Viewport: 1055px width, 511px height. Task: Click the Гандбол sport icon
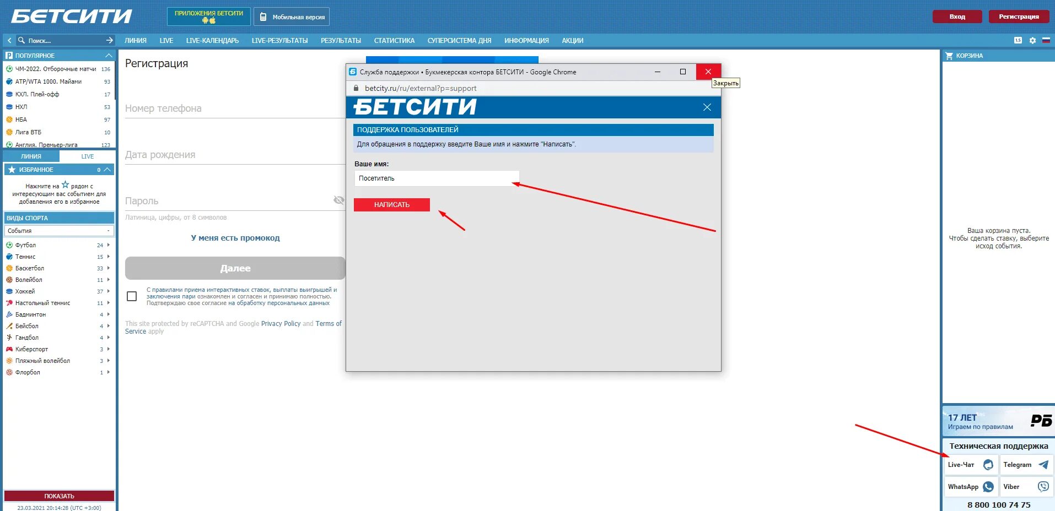click(9, 338)
